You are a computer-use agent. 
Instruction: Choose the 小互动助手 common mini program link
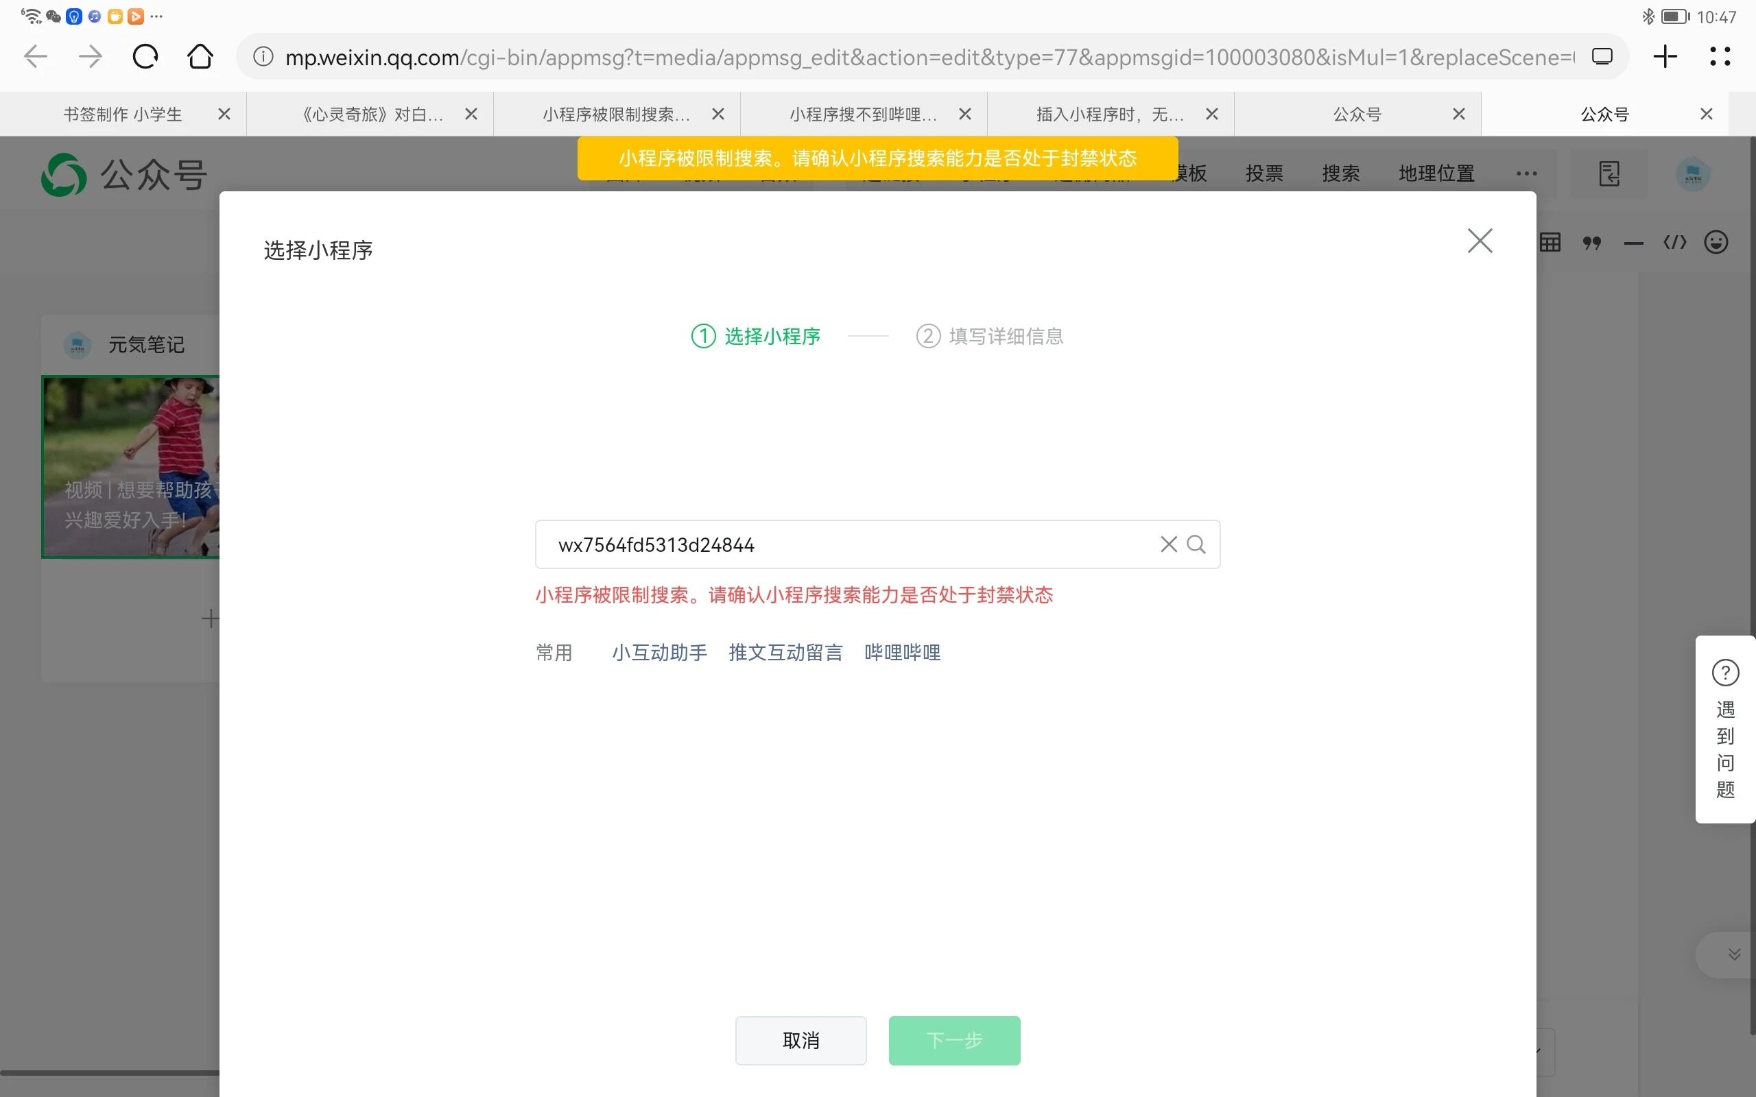point(659,652)
